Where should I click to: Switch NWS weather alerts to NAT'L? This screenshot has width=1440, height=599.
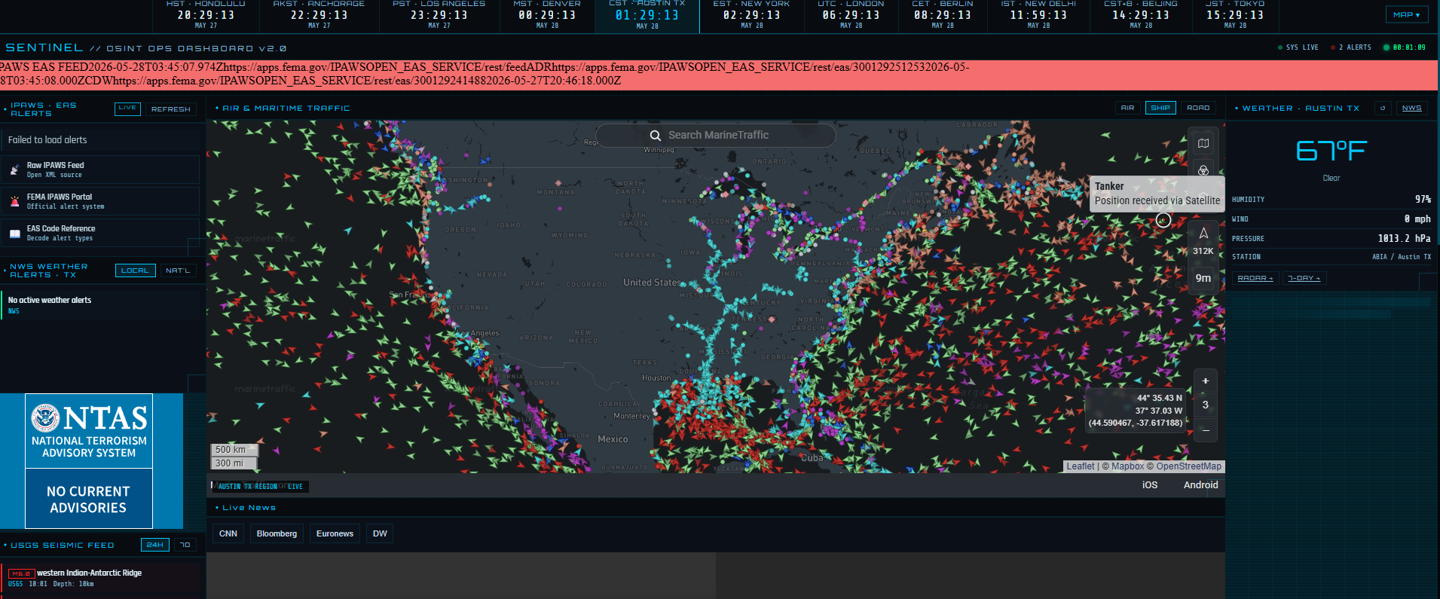coord(178,270)
